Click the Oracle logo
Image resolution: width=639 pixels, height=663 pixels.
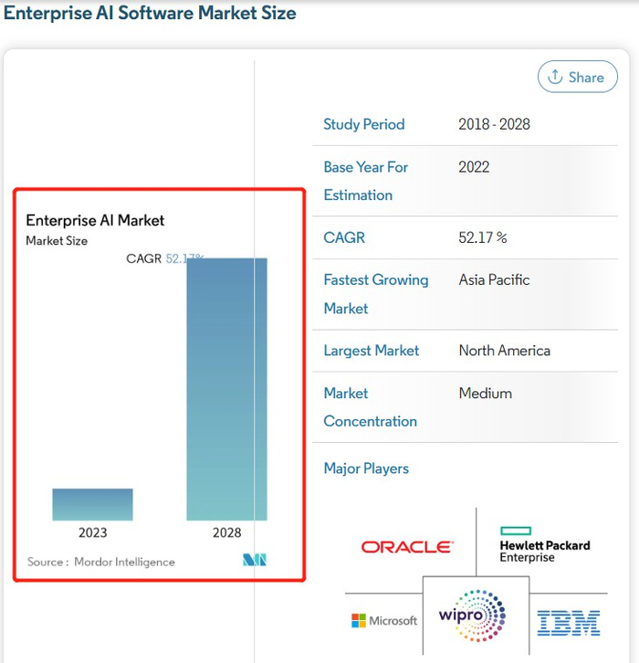pos(406,547)
